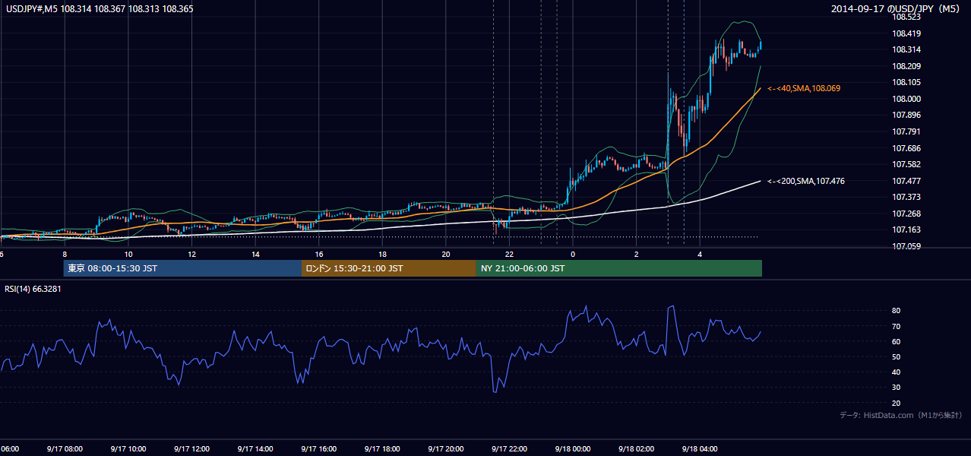The width and height of the screenshot is (971, 456).
Task: Open the データ: HistData.com source credit
Action: (901, 415)
